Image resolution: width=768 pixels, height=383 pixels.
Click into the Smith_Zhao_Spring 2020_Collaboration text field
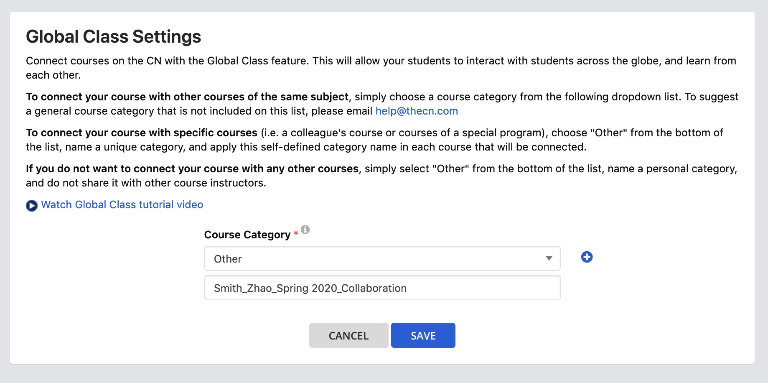pos(382,288)
